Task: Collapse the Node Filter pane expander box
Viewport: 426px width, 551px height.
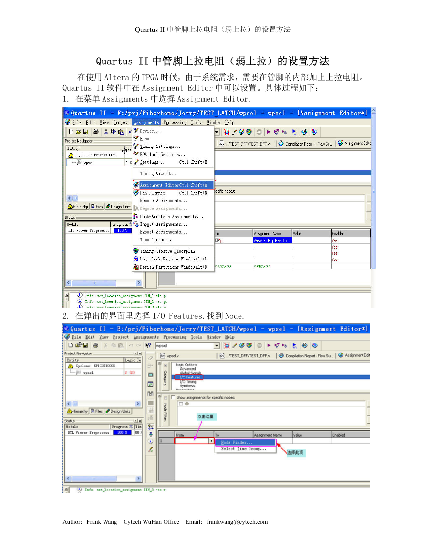Action: click(x=166, y=398)
